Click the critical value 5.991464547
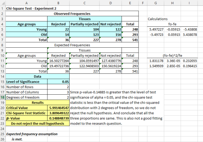Viewport: 203px width, 142px height. 58,108
